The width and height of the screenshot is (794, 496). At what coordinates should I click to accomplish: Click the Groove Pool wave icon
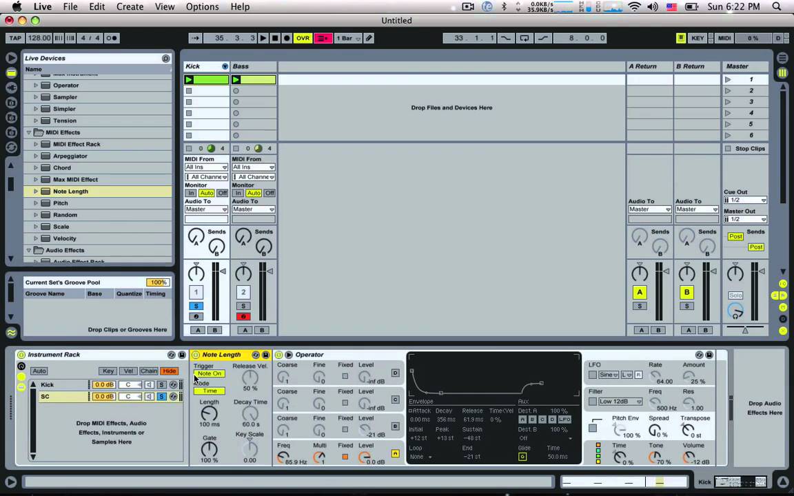[10, 333]
